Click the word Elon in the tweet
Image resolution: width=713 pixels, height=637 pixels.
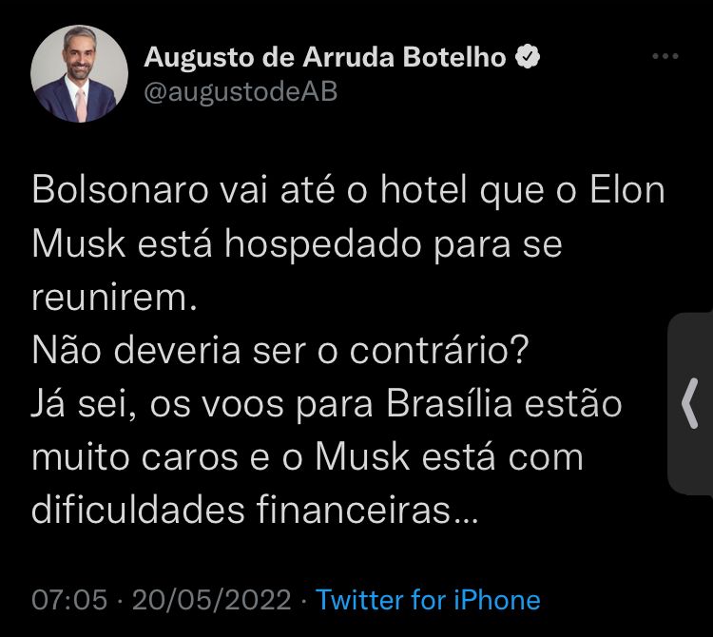(623, 190)
